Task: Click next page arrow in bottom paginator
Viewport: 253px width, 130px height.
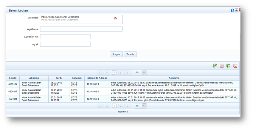Action: [121, 106]
